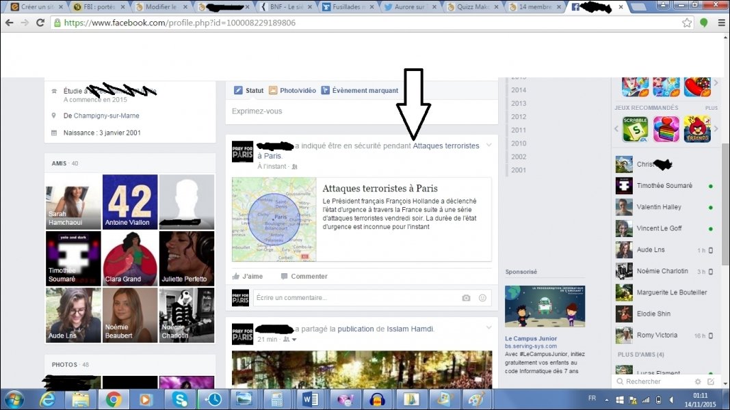The height and width of the screenshot is (410, 730).
Task: Jump to 2010 in timeline
Action: pos(518,143)
